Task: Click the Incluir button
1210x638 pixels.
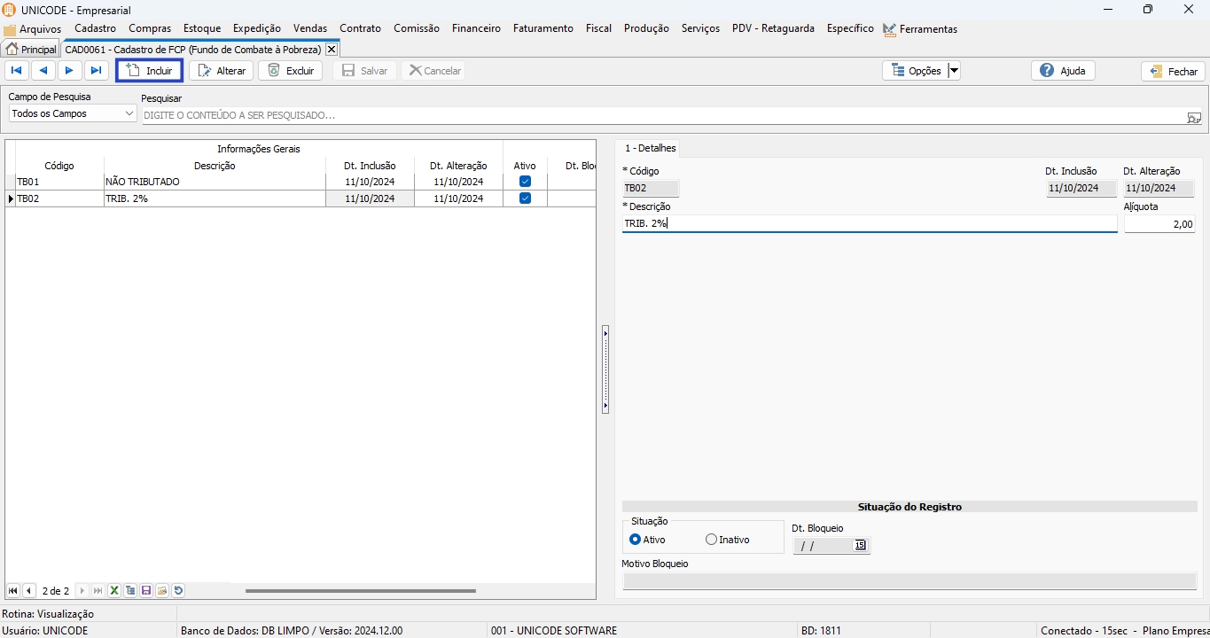Action: [150, 71]
